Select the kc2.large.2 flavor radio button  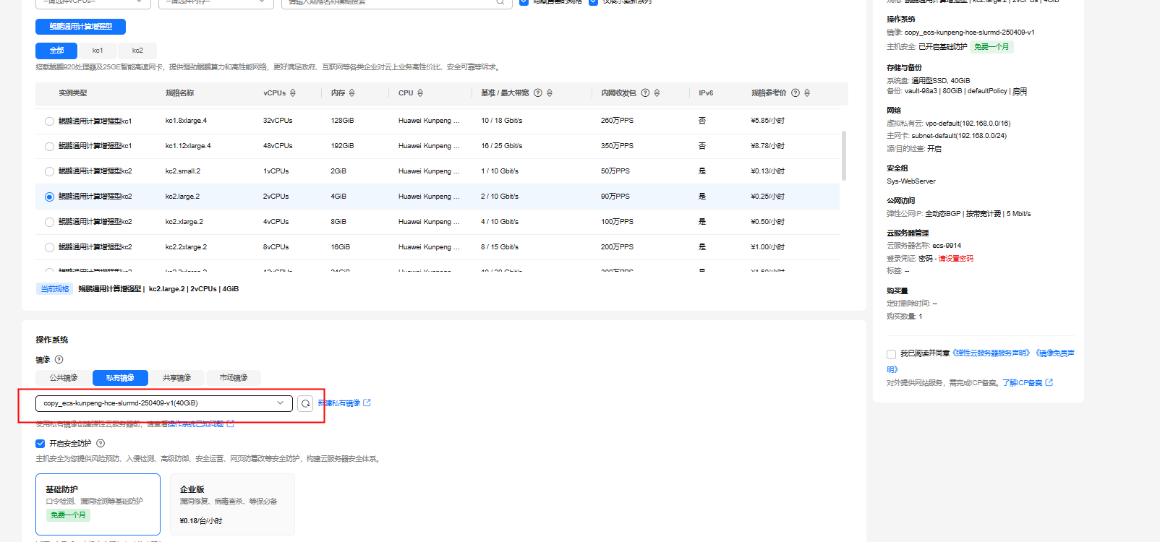49,197
